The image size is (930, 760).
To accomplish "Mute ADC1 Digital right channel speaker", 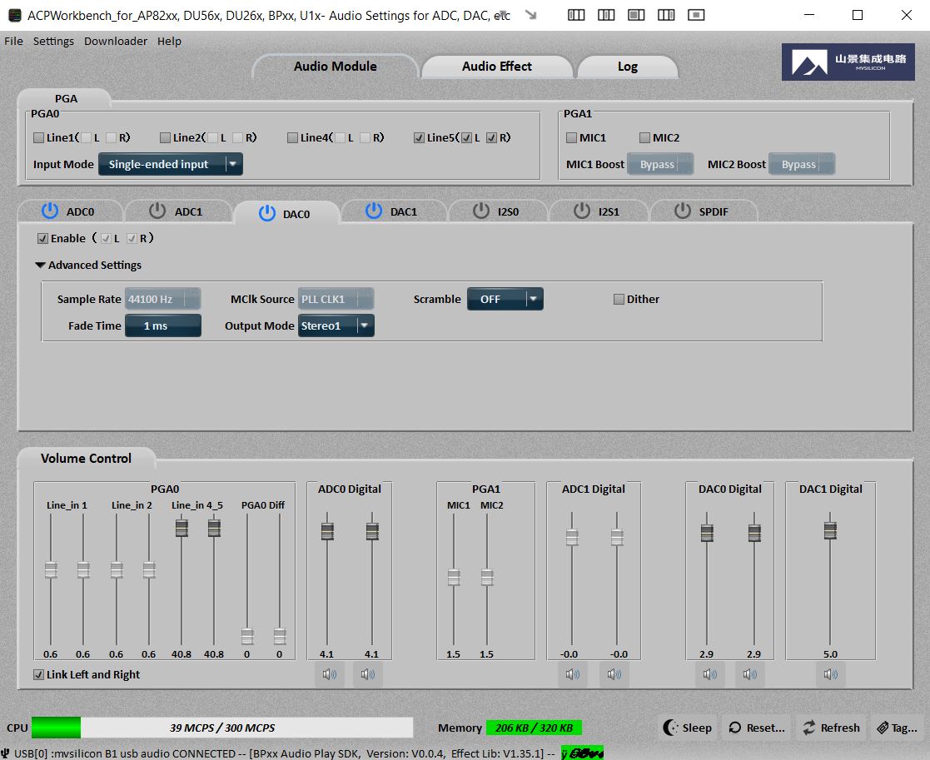I will (614, 674).
